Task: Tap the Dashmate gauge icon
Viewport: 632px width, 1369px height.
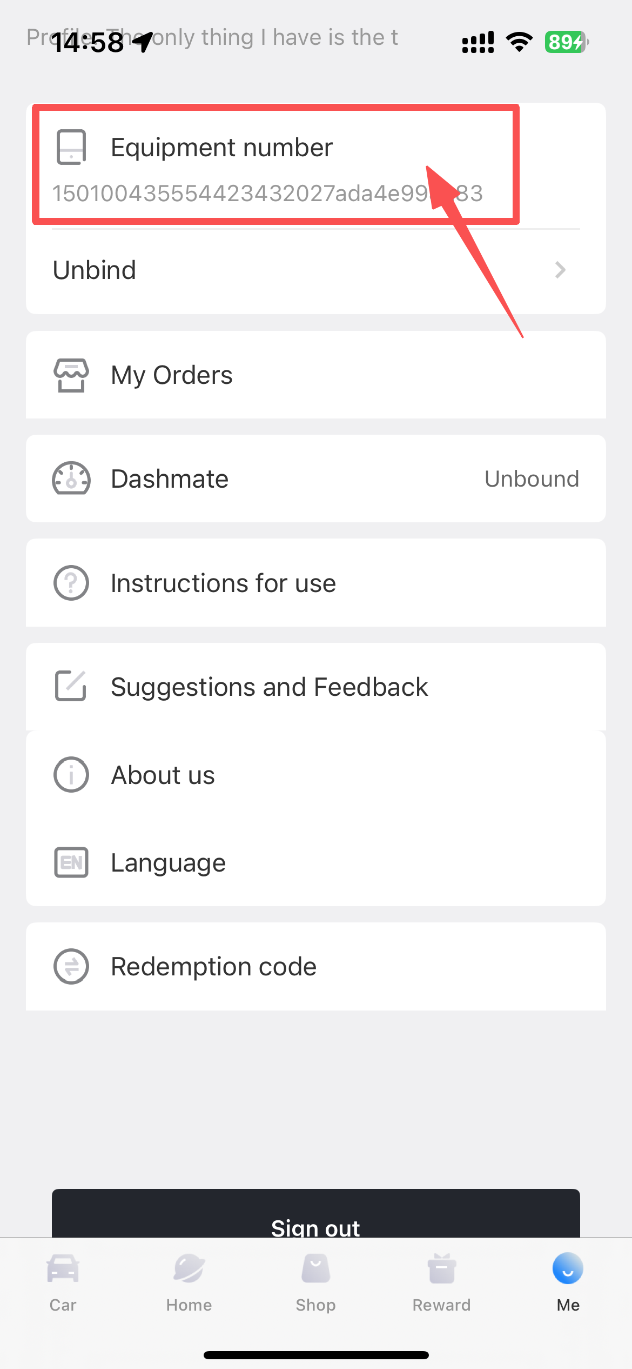Action: (71, 479)
